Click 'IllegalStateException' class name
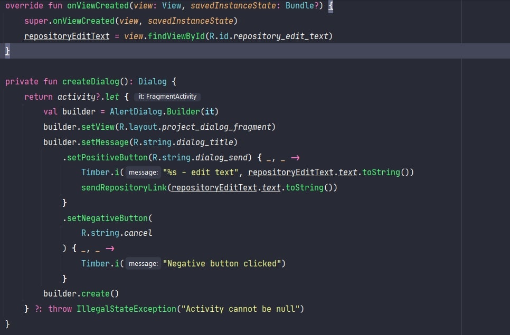 [x=126, y=309]
